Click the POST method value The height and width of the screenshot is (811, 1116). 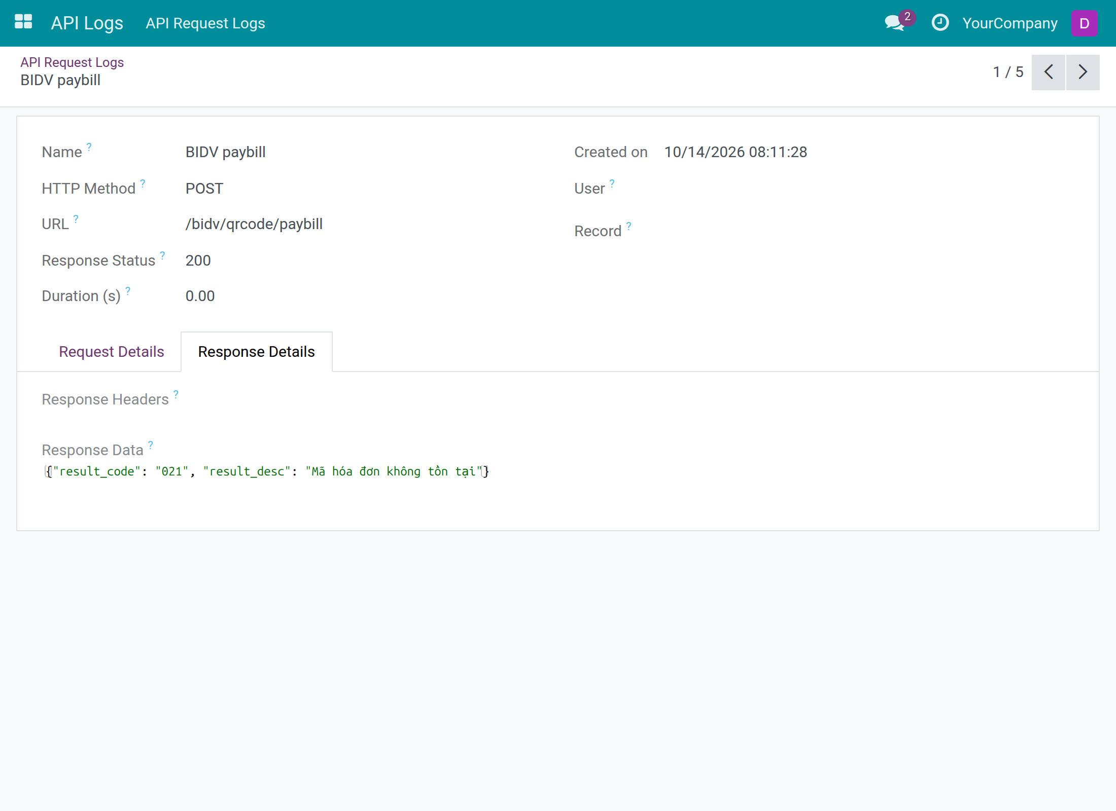coord(204,189)
